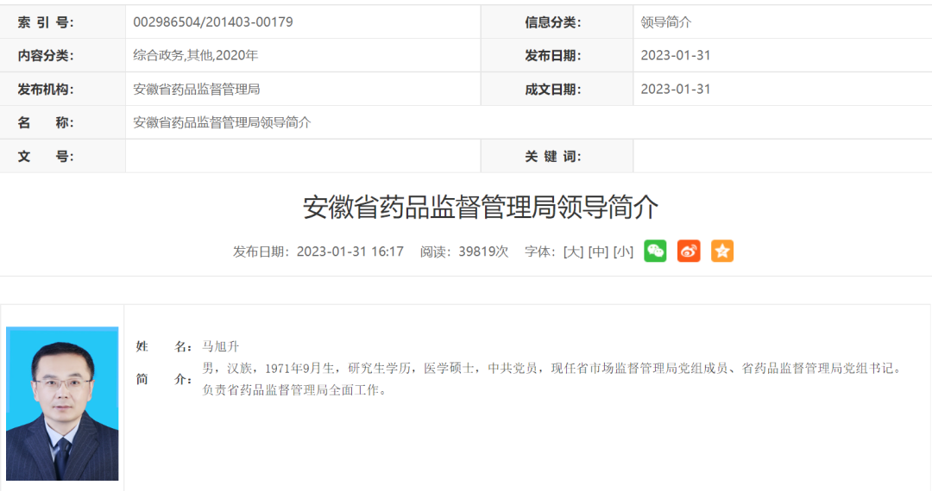Click the 名称 label cell
The width and height of the screenshot is (932, 491).
(x=62, y=122)
